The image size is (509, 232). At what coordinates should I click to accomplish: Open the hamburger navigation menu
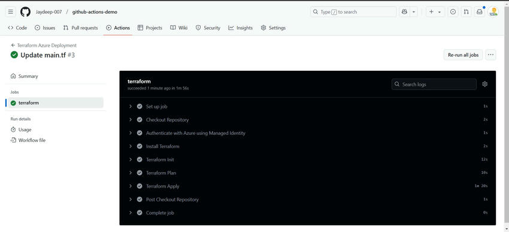coord(11,12)
